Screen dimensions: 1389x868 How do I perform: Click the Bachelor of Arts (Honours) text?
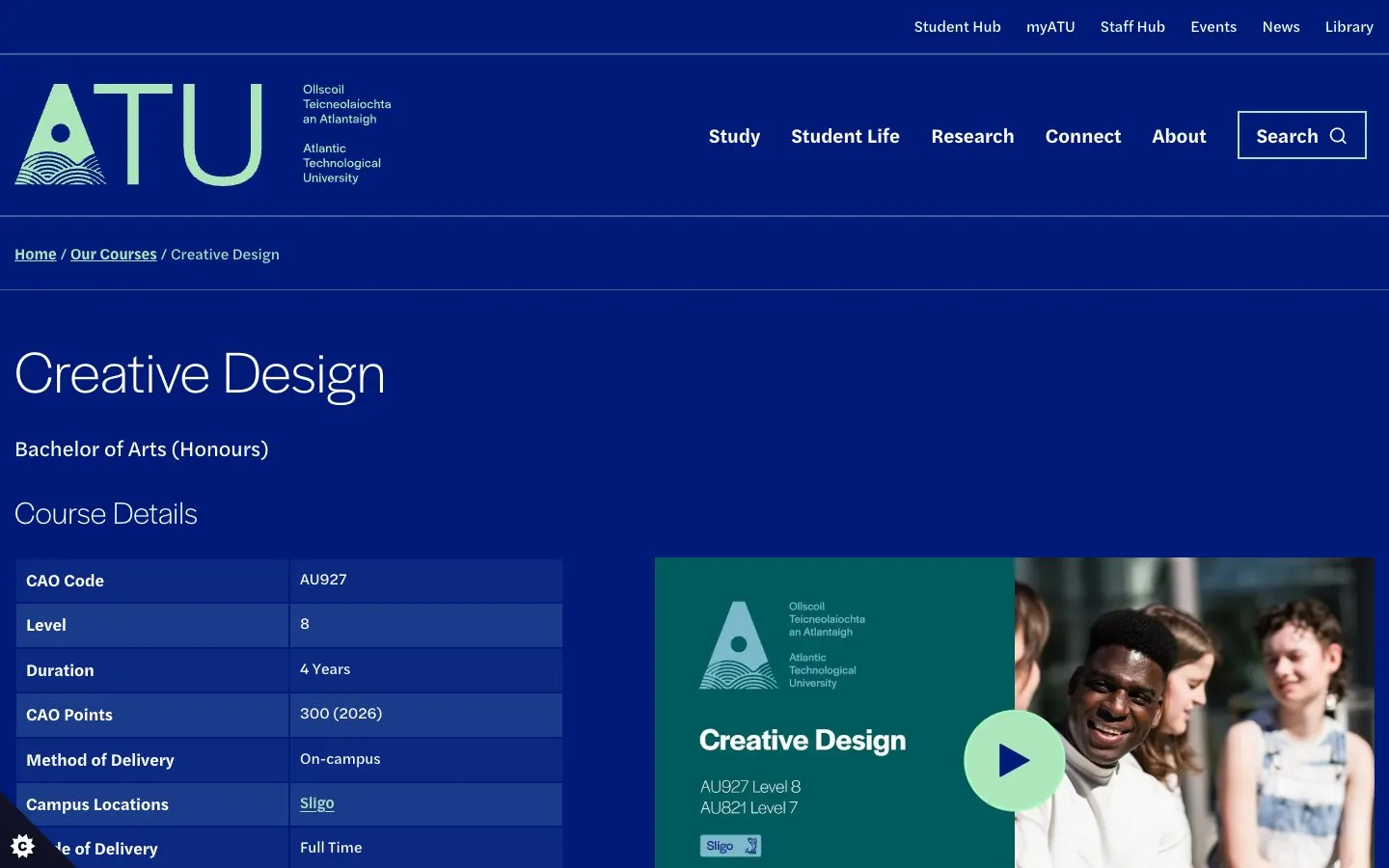[x=142, y=449]
